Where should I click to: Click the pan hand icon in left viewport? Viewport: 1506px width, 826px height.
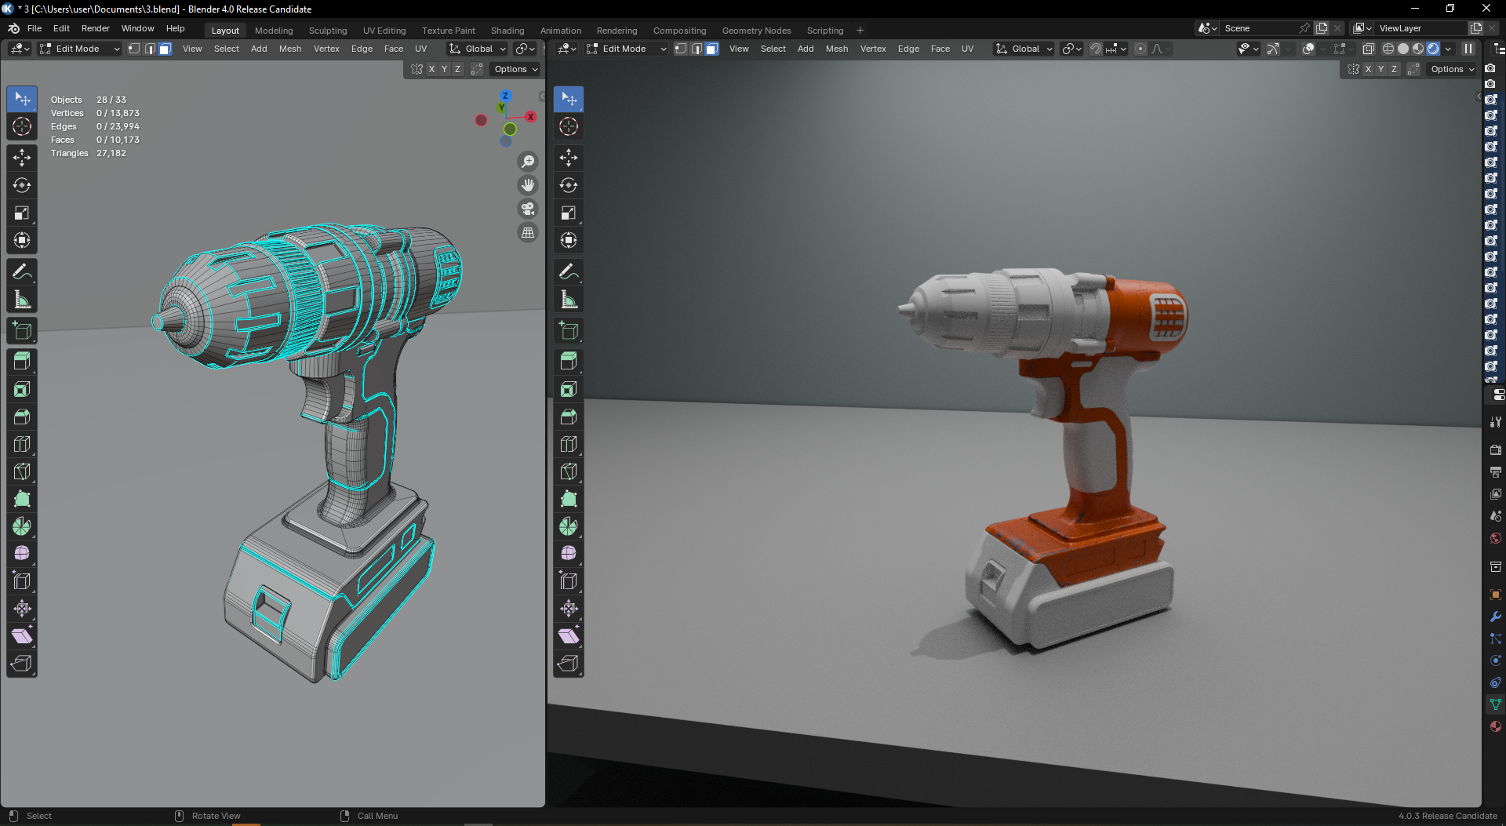click(x=529, y=185)
